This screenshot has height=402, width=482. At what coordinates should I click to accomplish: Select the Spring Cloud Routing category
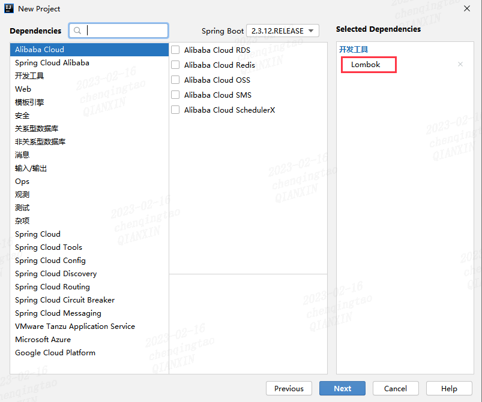click(x=89, y=287)
